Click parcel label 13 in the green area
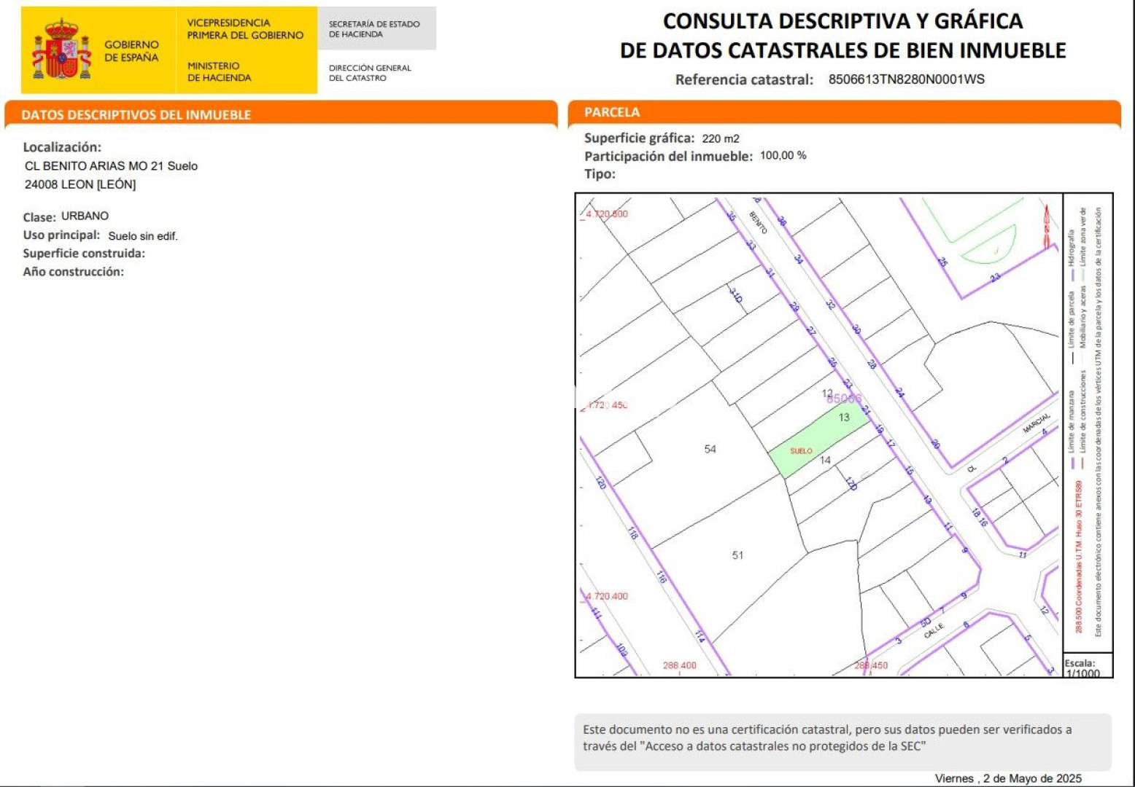Image resolution: width=1135 pixels, height=787 pixels. click(x=844, y=418)
